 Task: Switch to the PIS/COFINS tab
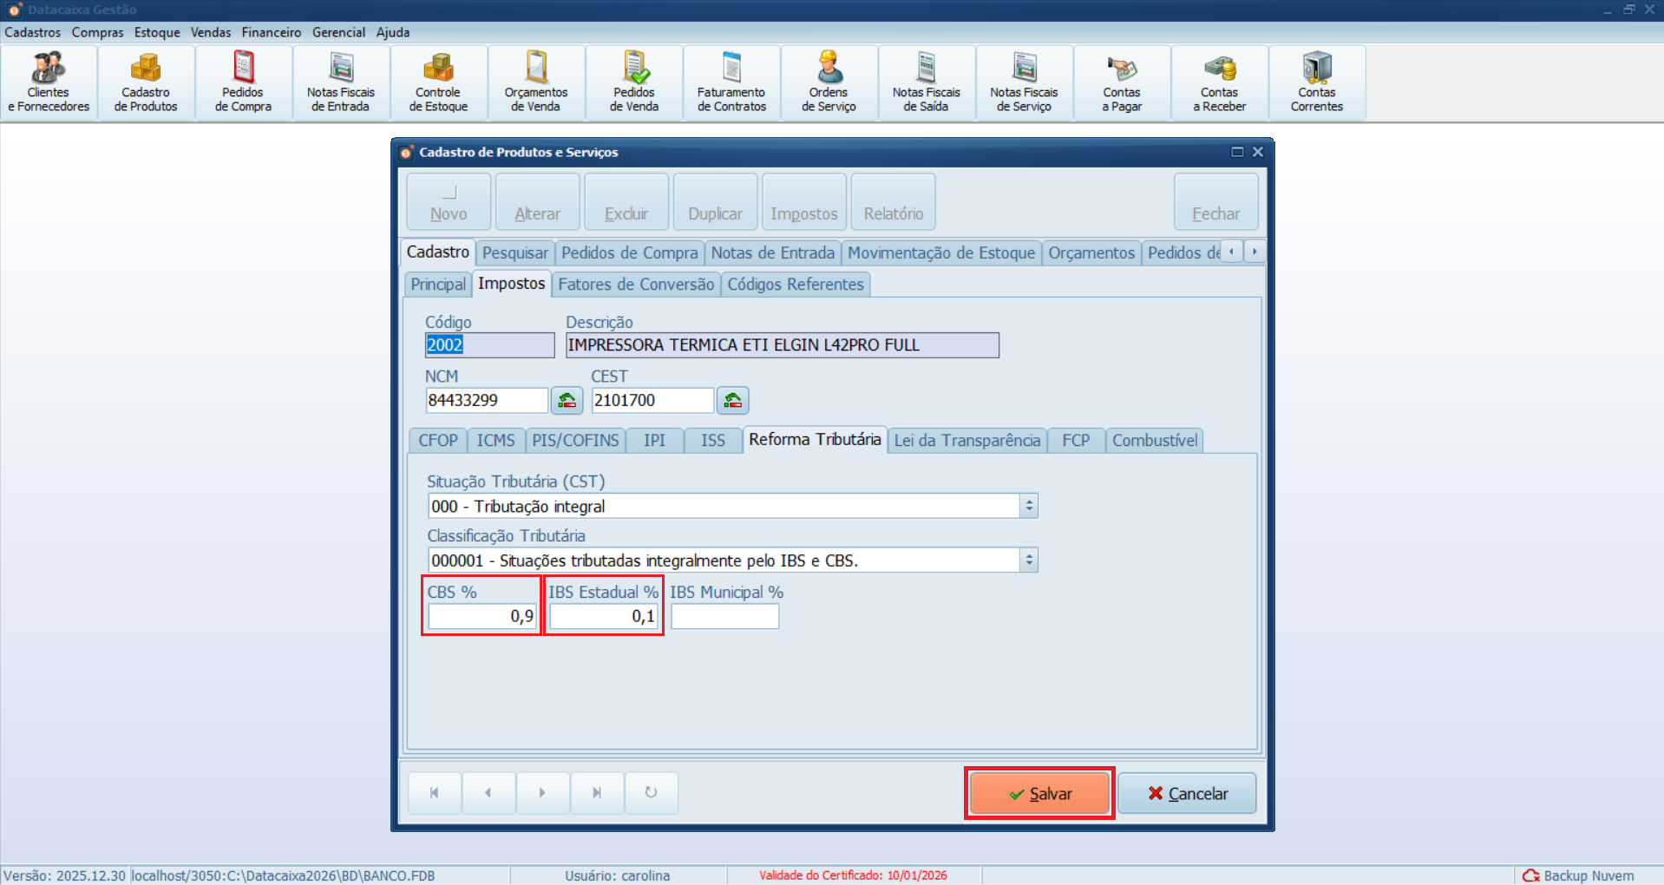click(575, 441)
